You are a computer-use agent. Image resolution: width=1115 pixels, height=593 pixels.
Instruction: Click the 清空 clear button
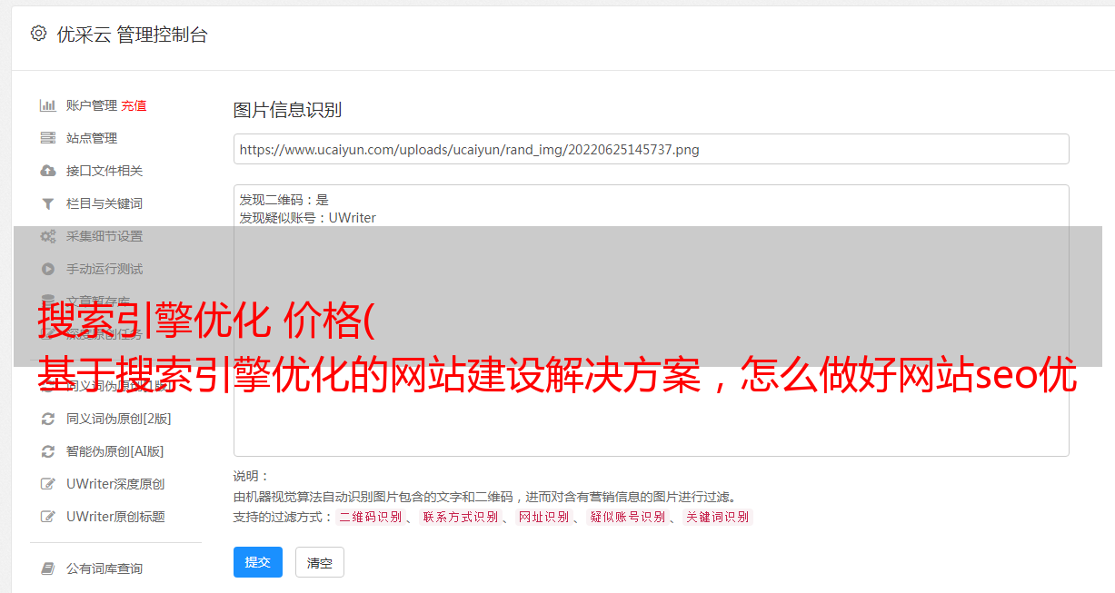pyautogui.click(x=320, y=562)
